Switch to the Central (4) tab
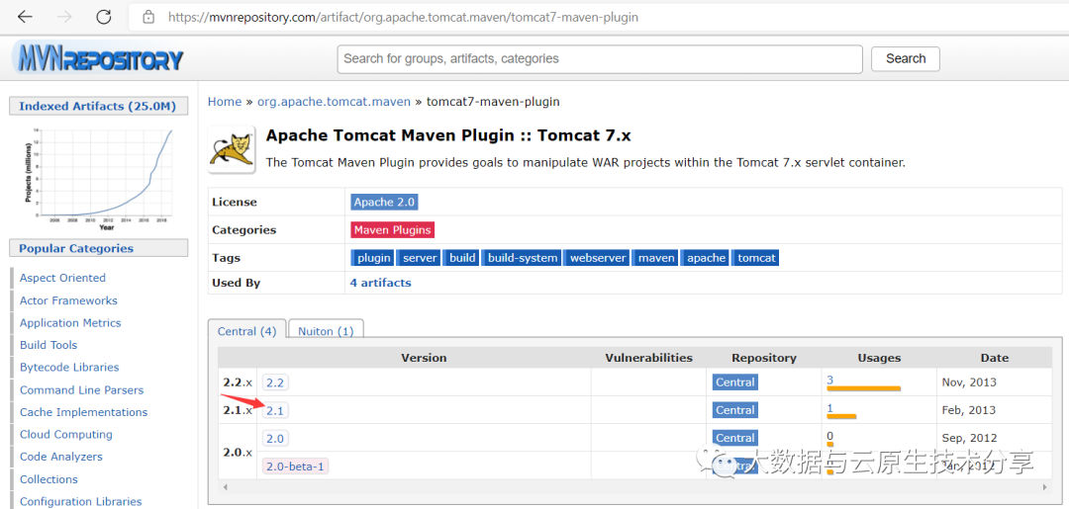 point(246,331)
